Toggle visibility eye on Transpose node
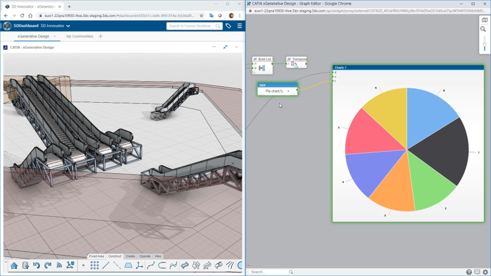The height and width of the screenshot is (276, 491). point(289,59)
